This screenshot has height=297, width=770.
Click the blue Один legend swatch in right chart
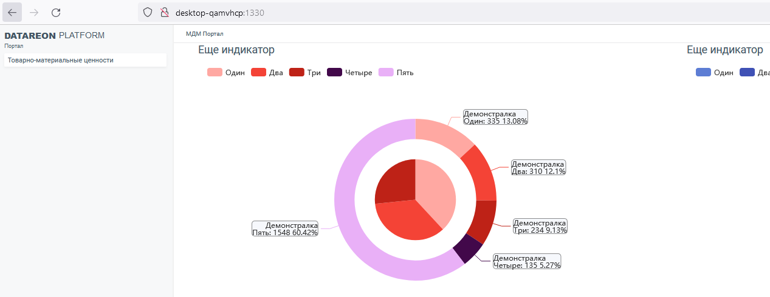[x=703, y=73]
